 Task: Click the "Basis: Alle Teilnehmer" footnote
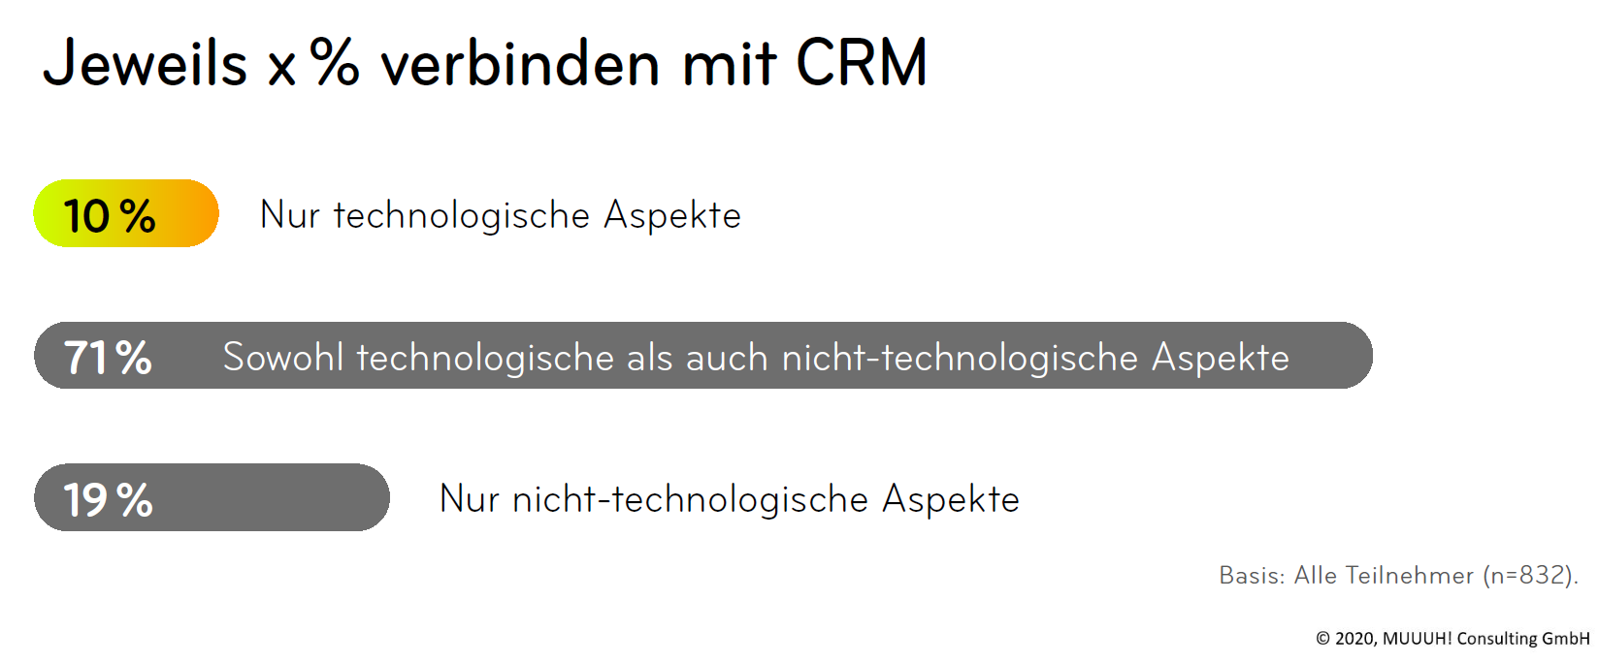[x=1346, y=576]
